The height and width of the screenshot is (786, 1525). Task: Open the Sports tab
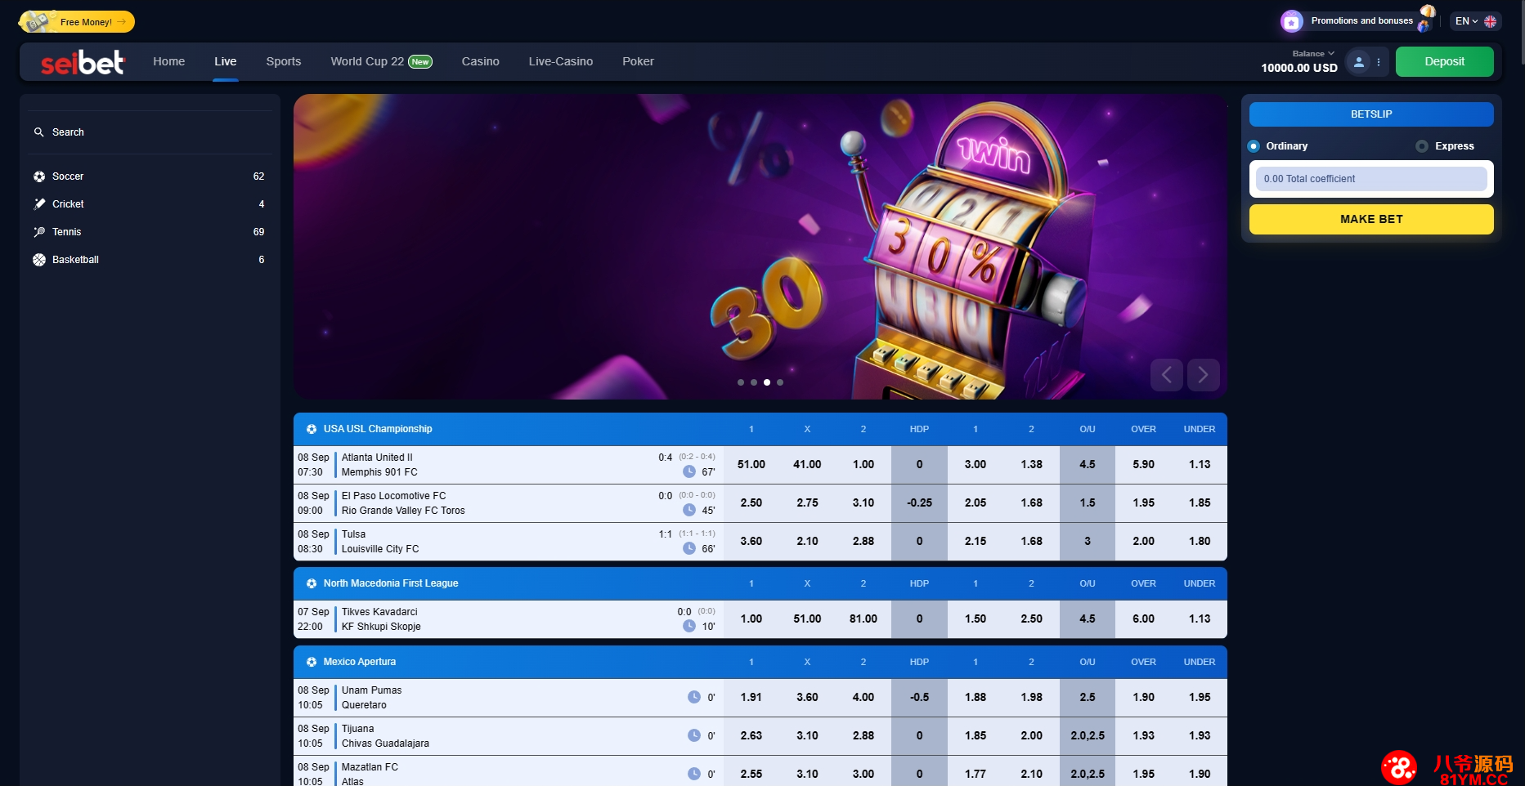coord(284,61)
